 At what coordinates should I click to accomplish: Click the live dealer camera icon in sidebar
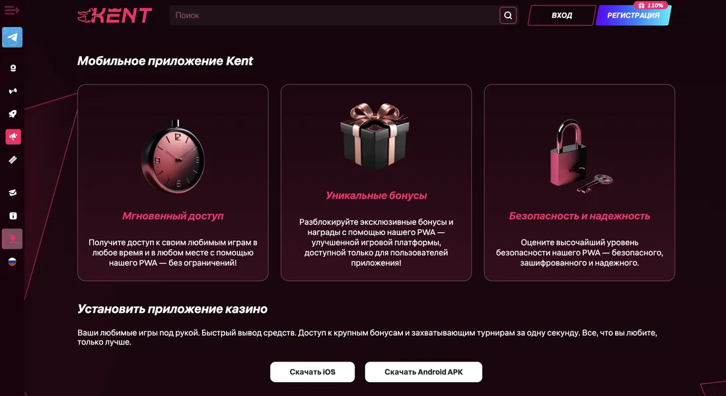(12, 67)
